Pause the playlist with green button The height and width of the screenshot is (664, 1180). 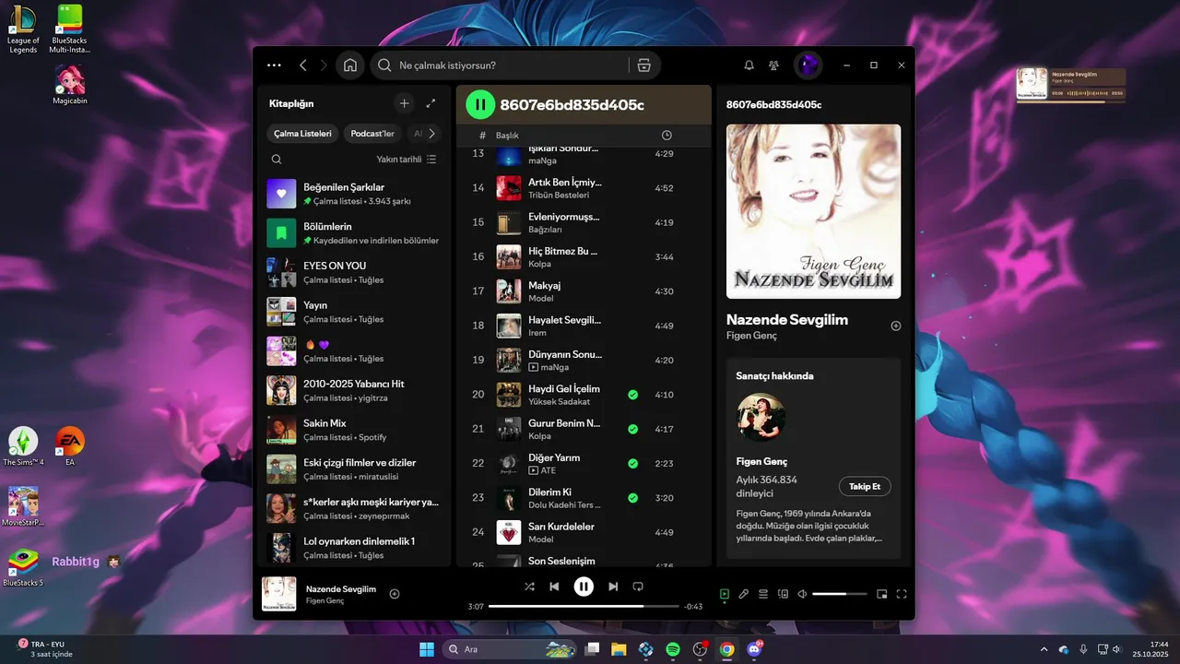pos(480,104)
